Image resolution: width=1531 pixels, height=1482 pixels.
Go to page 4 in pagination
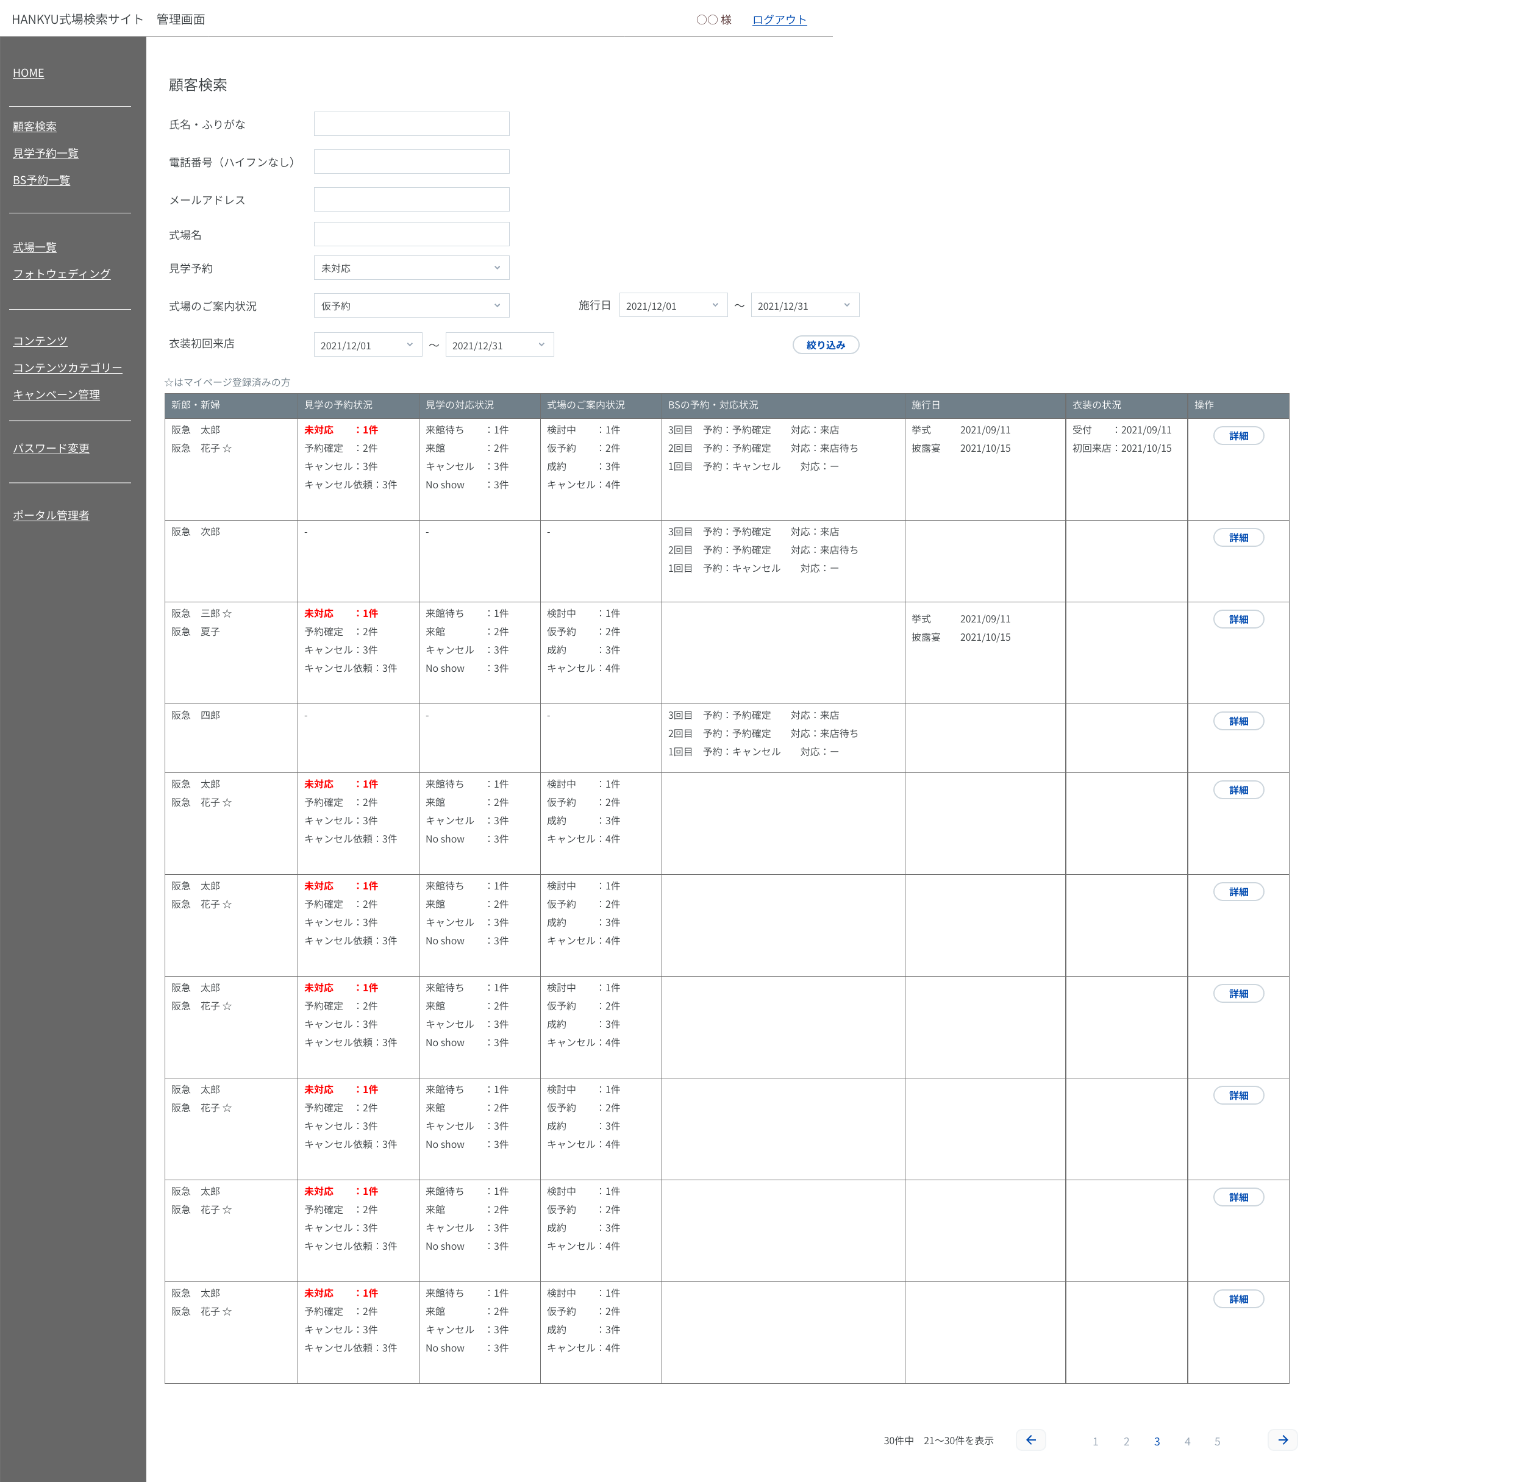1187,1441
